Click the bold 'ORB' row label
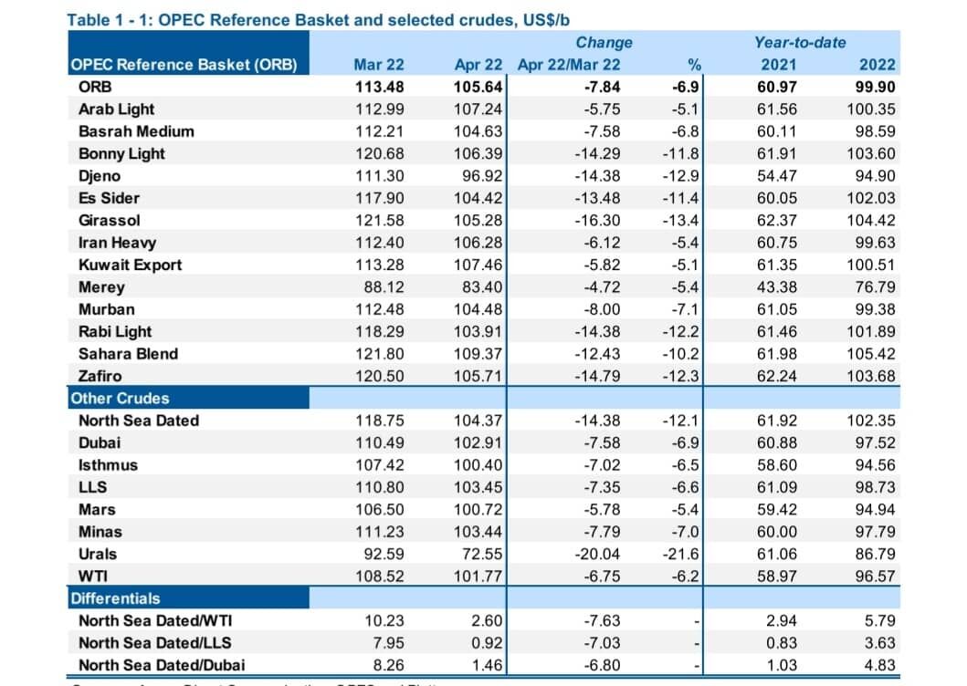 (x=95, y=87)
